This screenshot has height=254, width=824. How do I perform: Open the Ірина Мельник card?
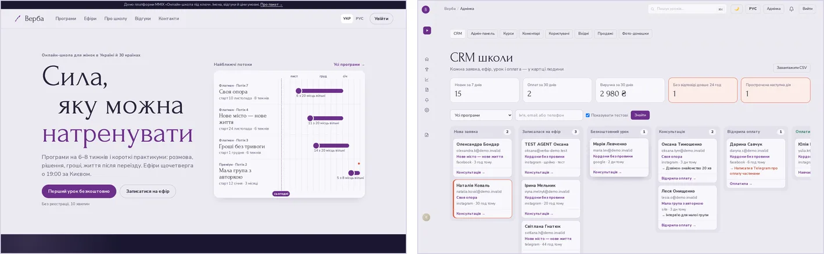tap(550, 199)
